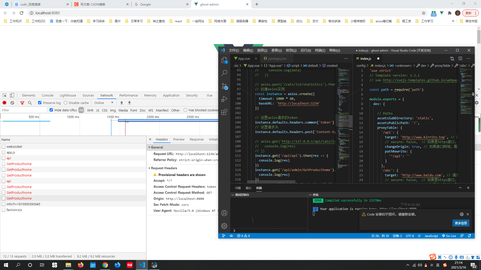Click the 更多信息 notification button

click(x=461, y=223)
